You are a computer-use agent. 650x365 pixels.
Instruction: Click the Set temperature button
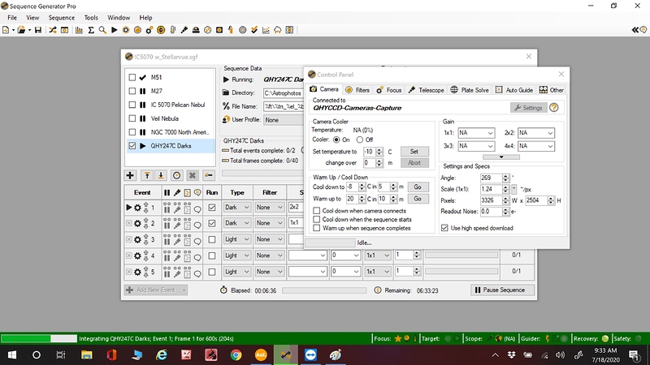point(414,152)
